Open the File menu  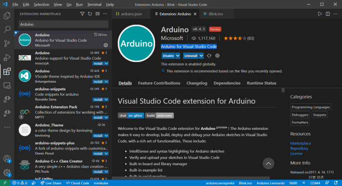[x=15, y=4]
